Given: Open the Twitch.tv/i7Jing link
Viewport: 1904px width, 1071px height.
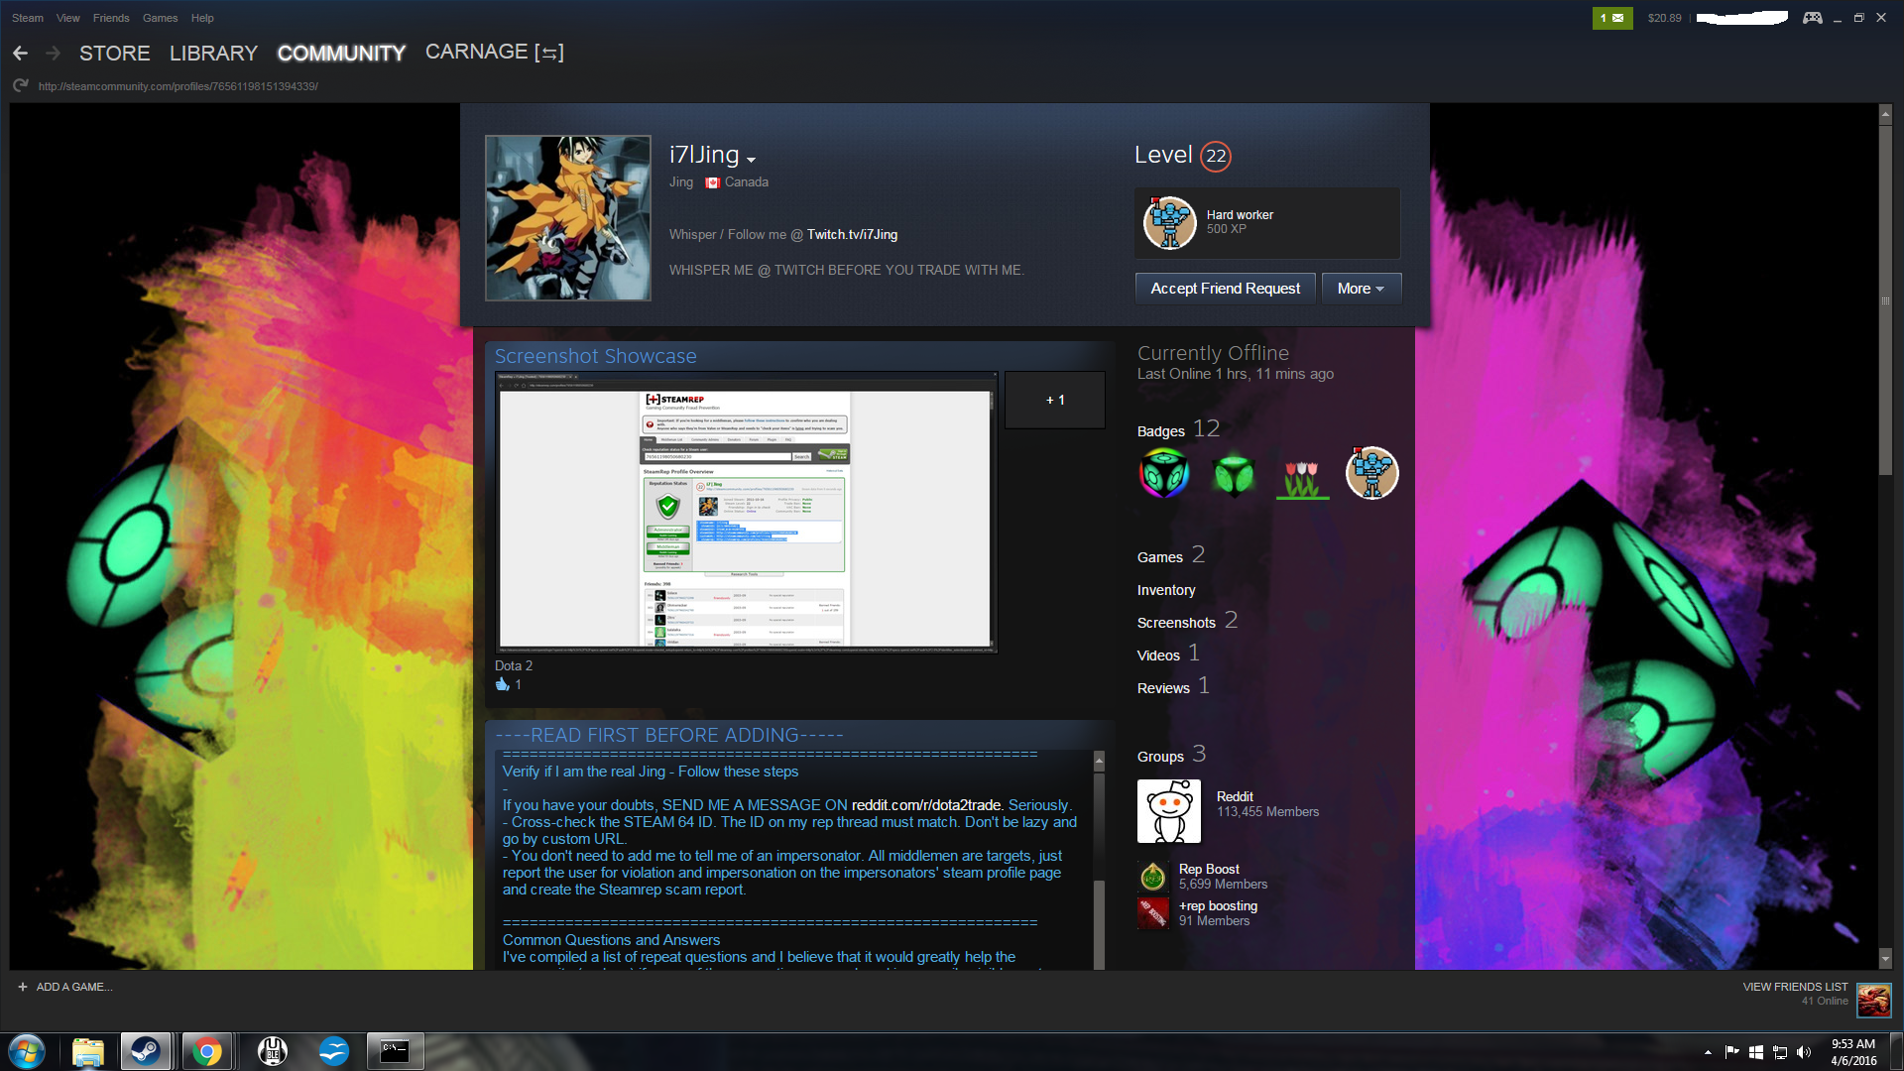Looking at the screenshot, I should pos(852,235).
